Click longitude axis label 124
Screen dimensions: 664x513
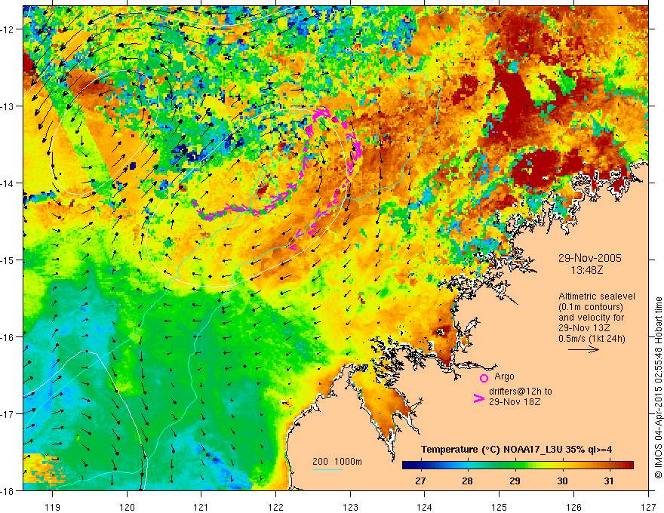(x=425, y=507)
